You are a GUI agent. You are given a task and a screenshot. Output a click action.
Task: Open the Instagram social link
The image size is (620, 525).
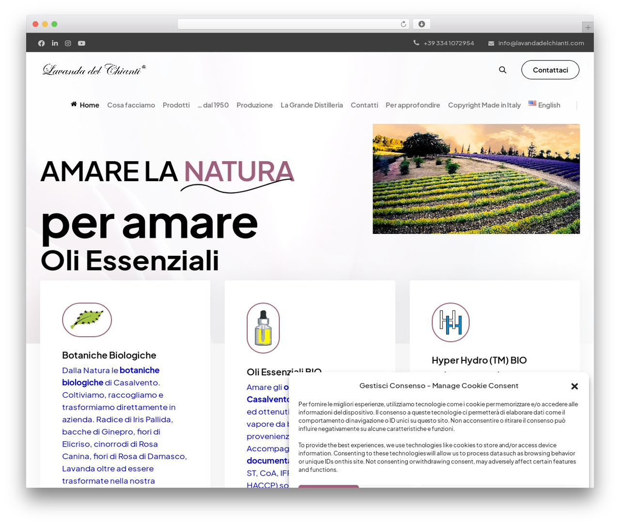click(x=68, y=43)
